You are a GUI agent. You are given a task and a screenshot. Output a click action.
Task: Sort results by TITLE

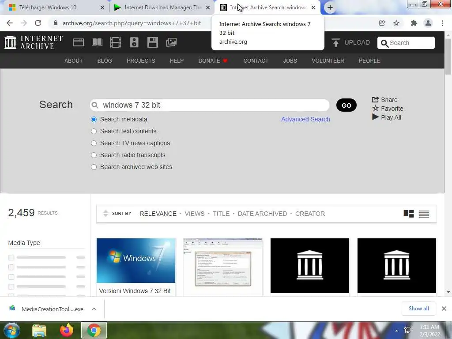point(221,214)
